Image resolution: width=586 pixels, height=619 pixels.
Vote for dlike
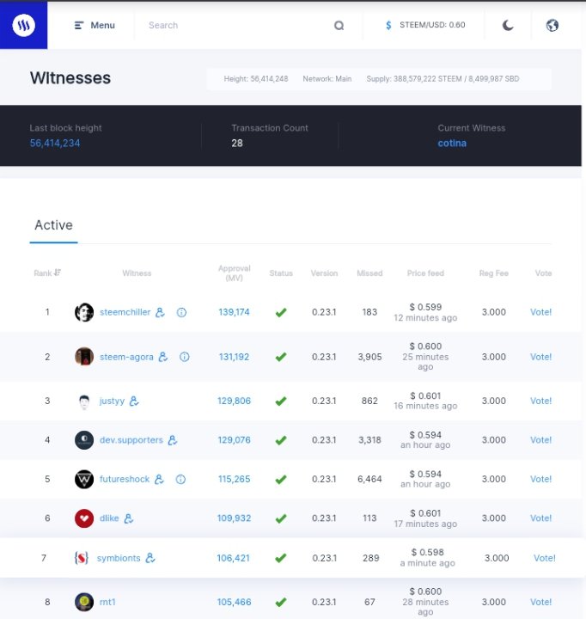click(540, 518)
